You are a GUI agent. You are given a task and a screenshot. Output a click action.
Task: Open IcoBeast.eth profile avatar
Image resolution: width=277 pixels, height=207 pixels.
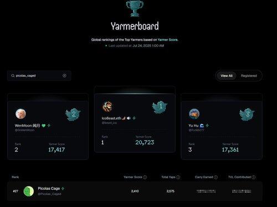coord(107,107)
